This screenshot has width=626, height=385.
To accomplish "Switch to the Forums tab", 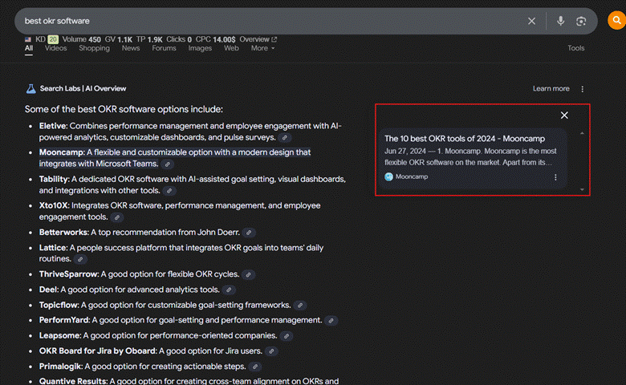I will tap(164, 48).
